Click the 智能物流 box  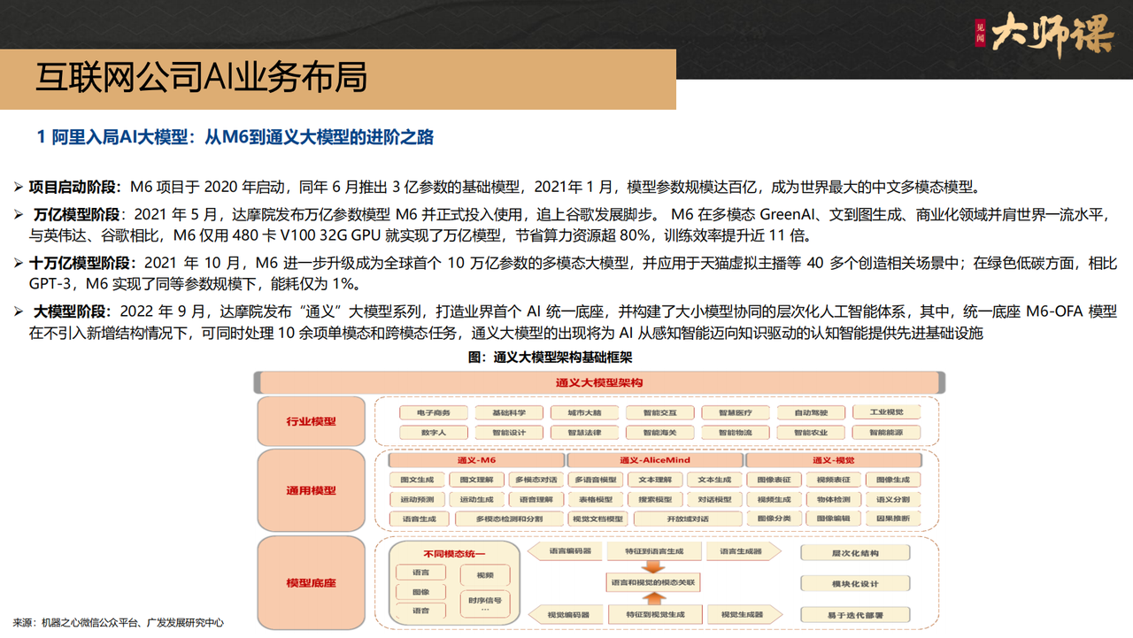coord(735,433)
